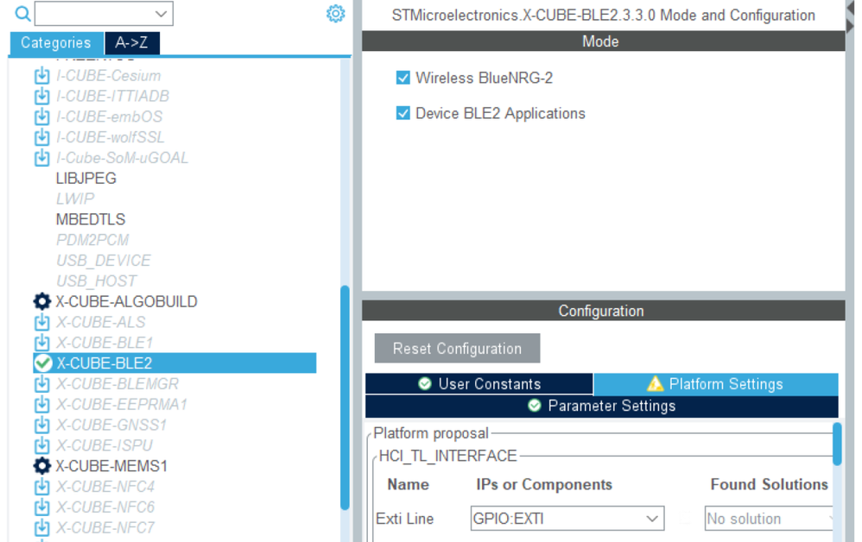Click download icon next to X-CUBE-GNSS1
The width and height of the screenshot is (862, 542).
41,425
